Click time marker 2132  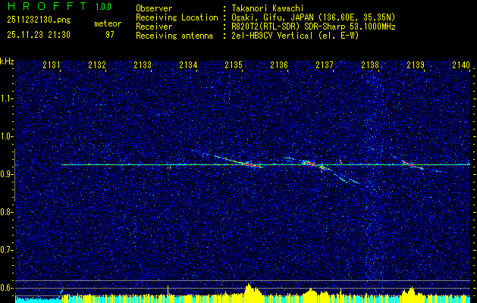point(97,64)
